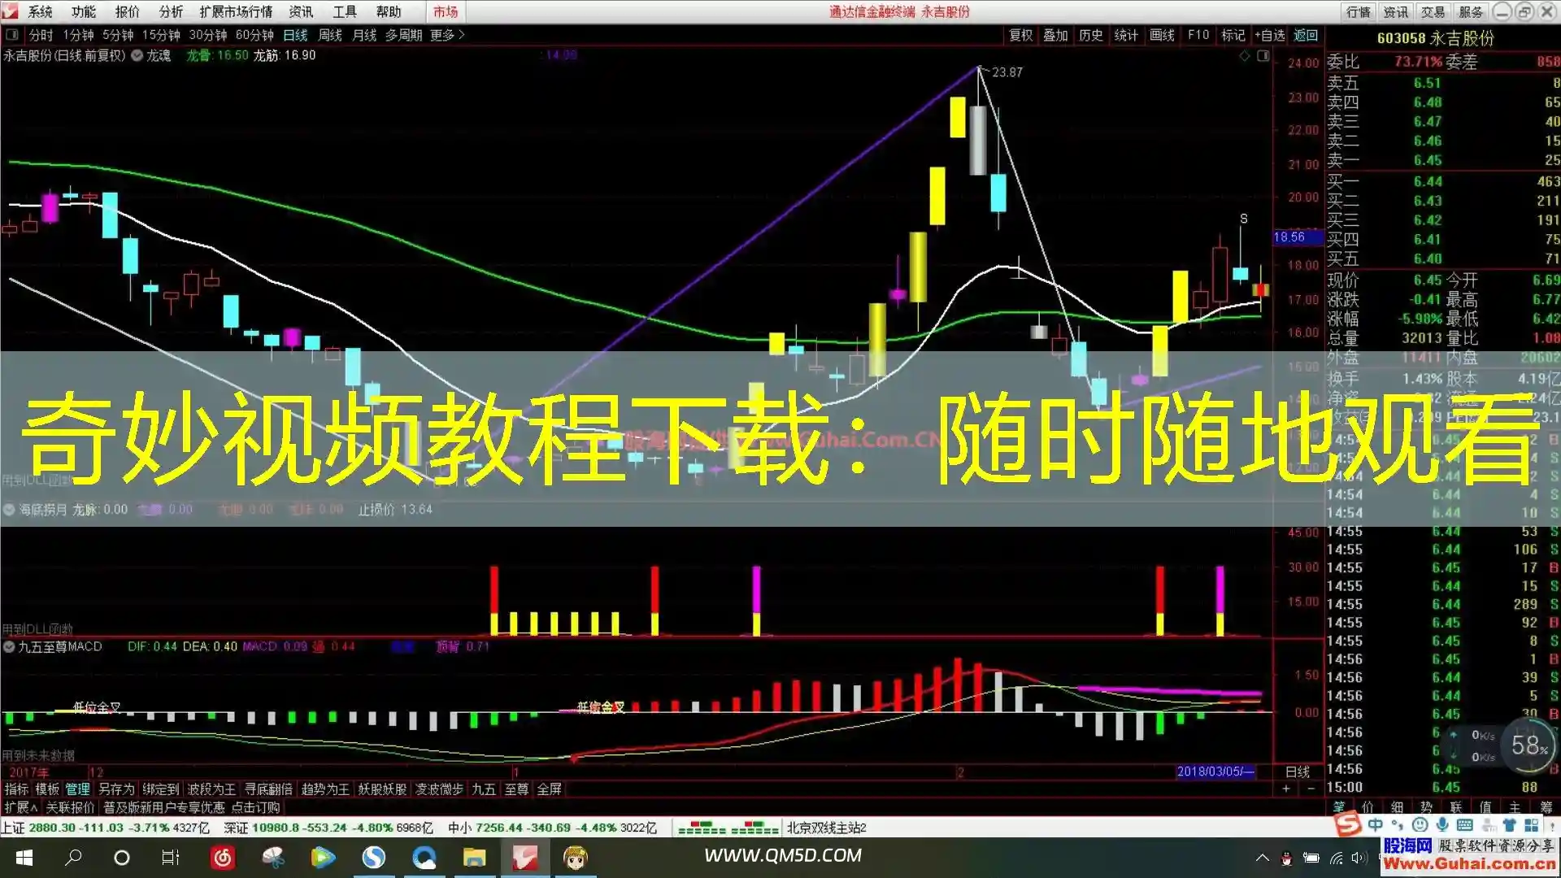Select the 波段为王 indicator template
This screenshot has width=1561, height=878.
click(211, 789)
